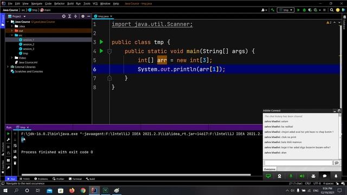Screen dimensions: 347x195
Task: Expand the Video folder in project tree
Action: tap(12, 58)
